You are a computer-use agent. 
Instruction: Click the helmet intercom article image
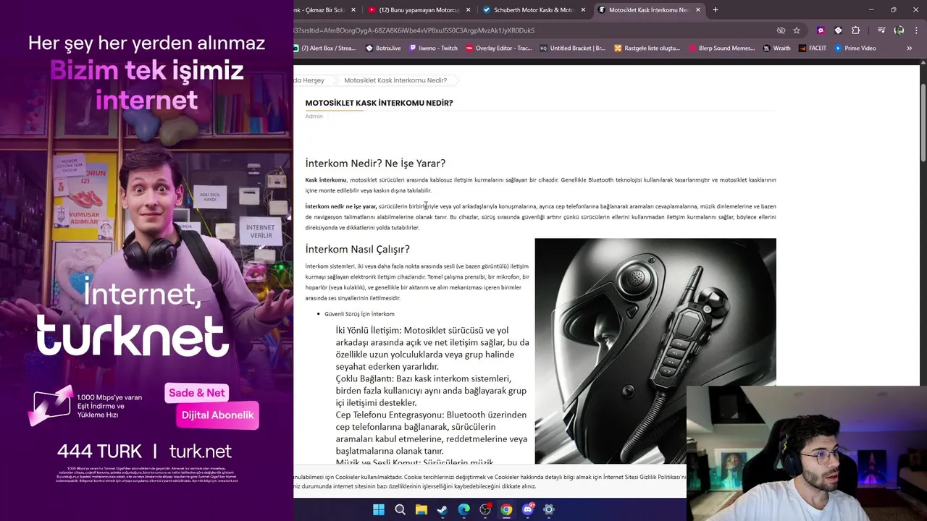655,351
